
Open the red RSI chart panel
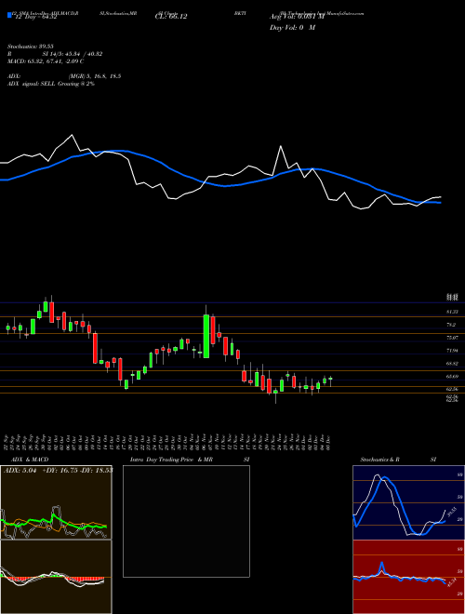[x=408, y=577]
